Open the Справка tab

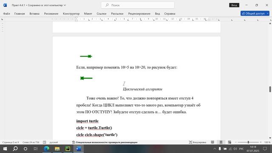170,14
